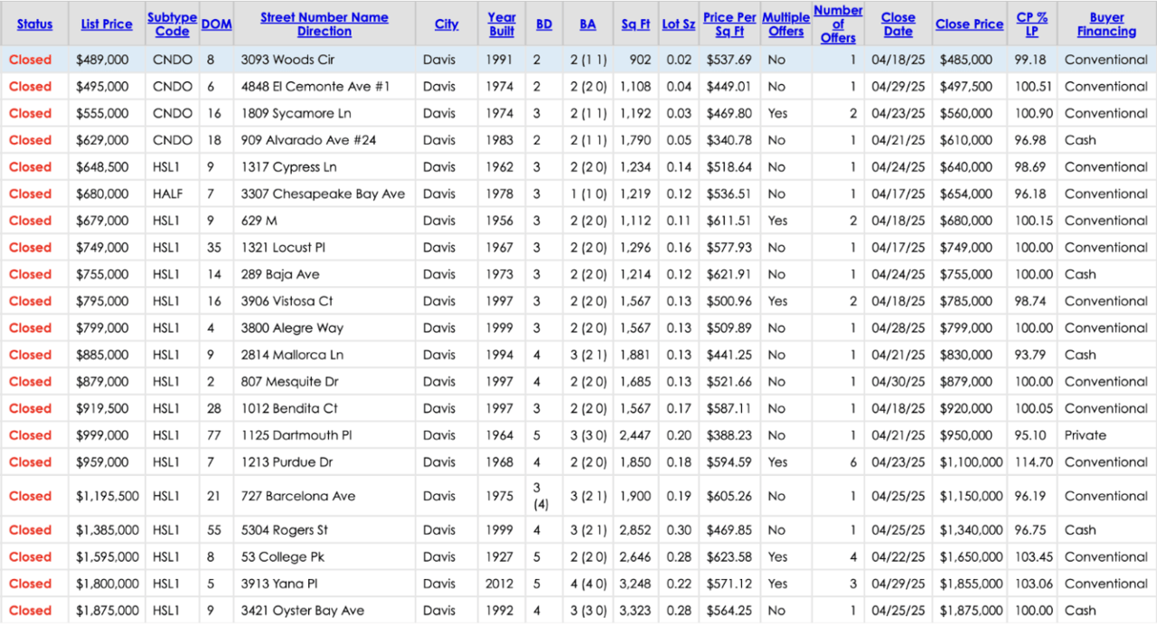Sort listings by DOM header

[216, 24]
